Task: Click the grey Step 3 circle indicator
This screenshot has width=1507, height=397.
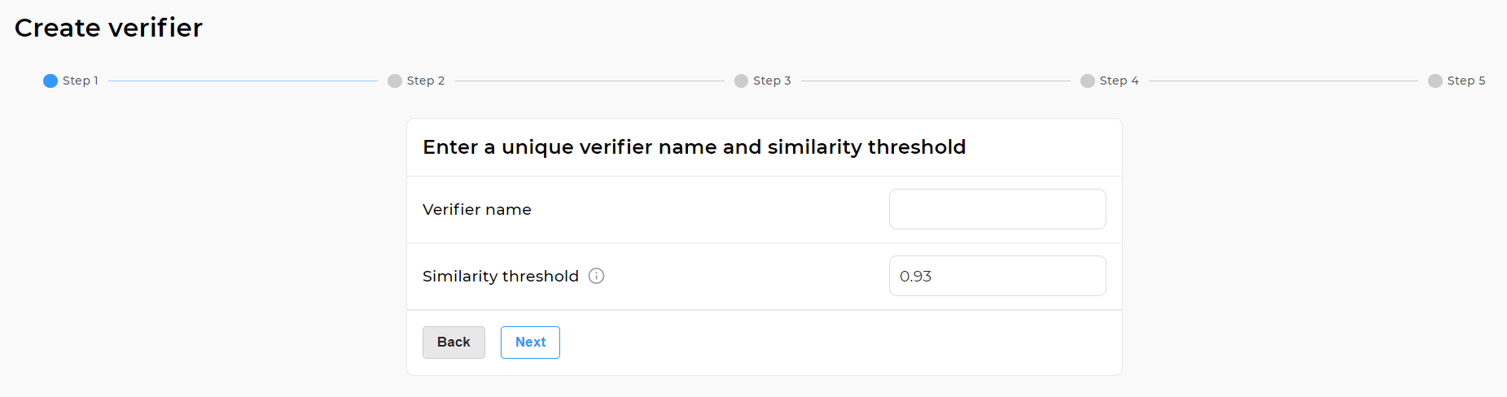Action: pyautogui.click(x=741, y=81)
